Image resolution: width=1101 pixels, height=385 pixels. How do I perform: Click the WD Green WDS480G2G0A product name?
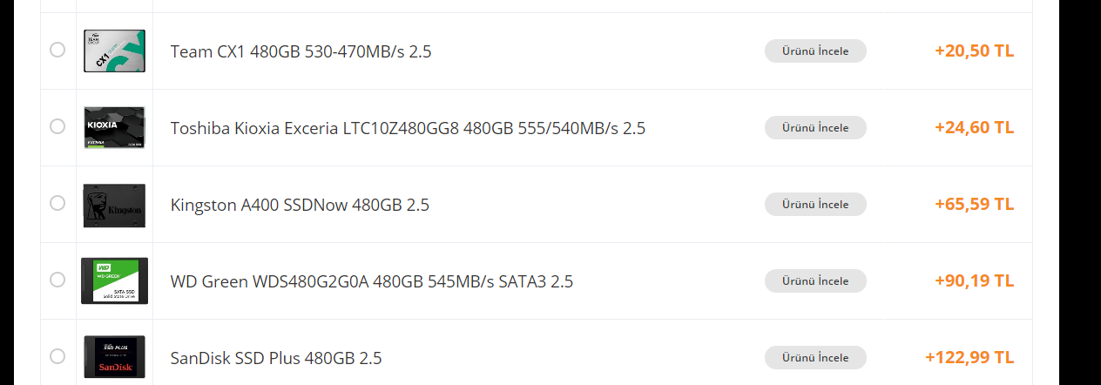coord(371,281)
